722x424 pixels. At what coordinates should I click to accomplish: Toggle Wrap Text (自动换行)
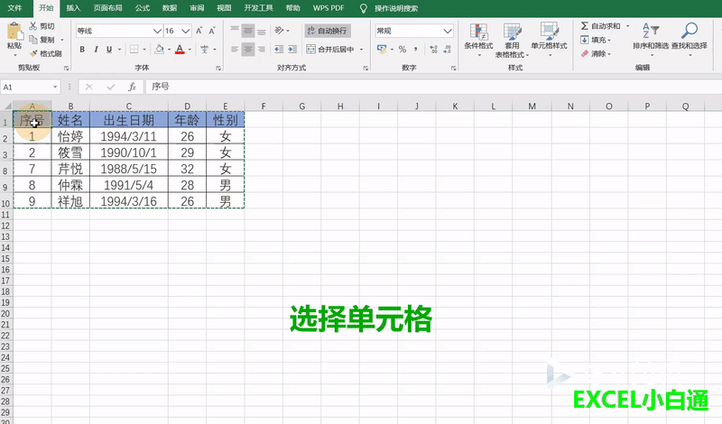pos(328,31)
